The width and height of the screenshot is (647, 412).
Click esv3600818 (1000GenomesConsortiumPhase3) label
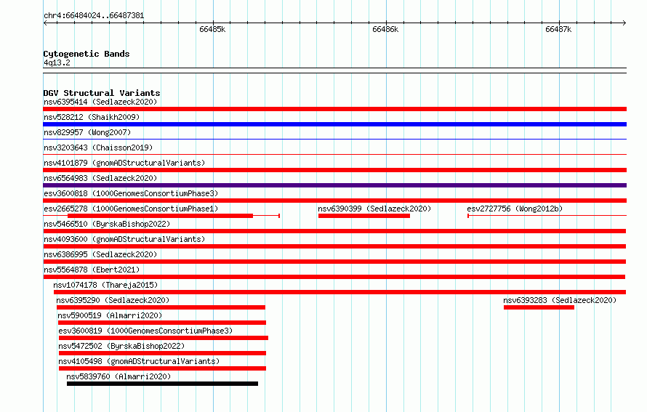click(131, 193)
